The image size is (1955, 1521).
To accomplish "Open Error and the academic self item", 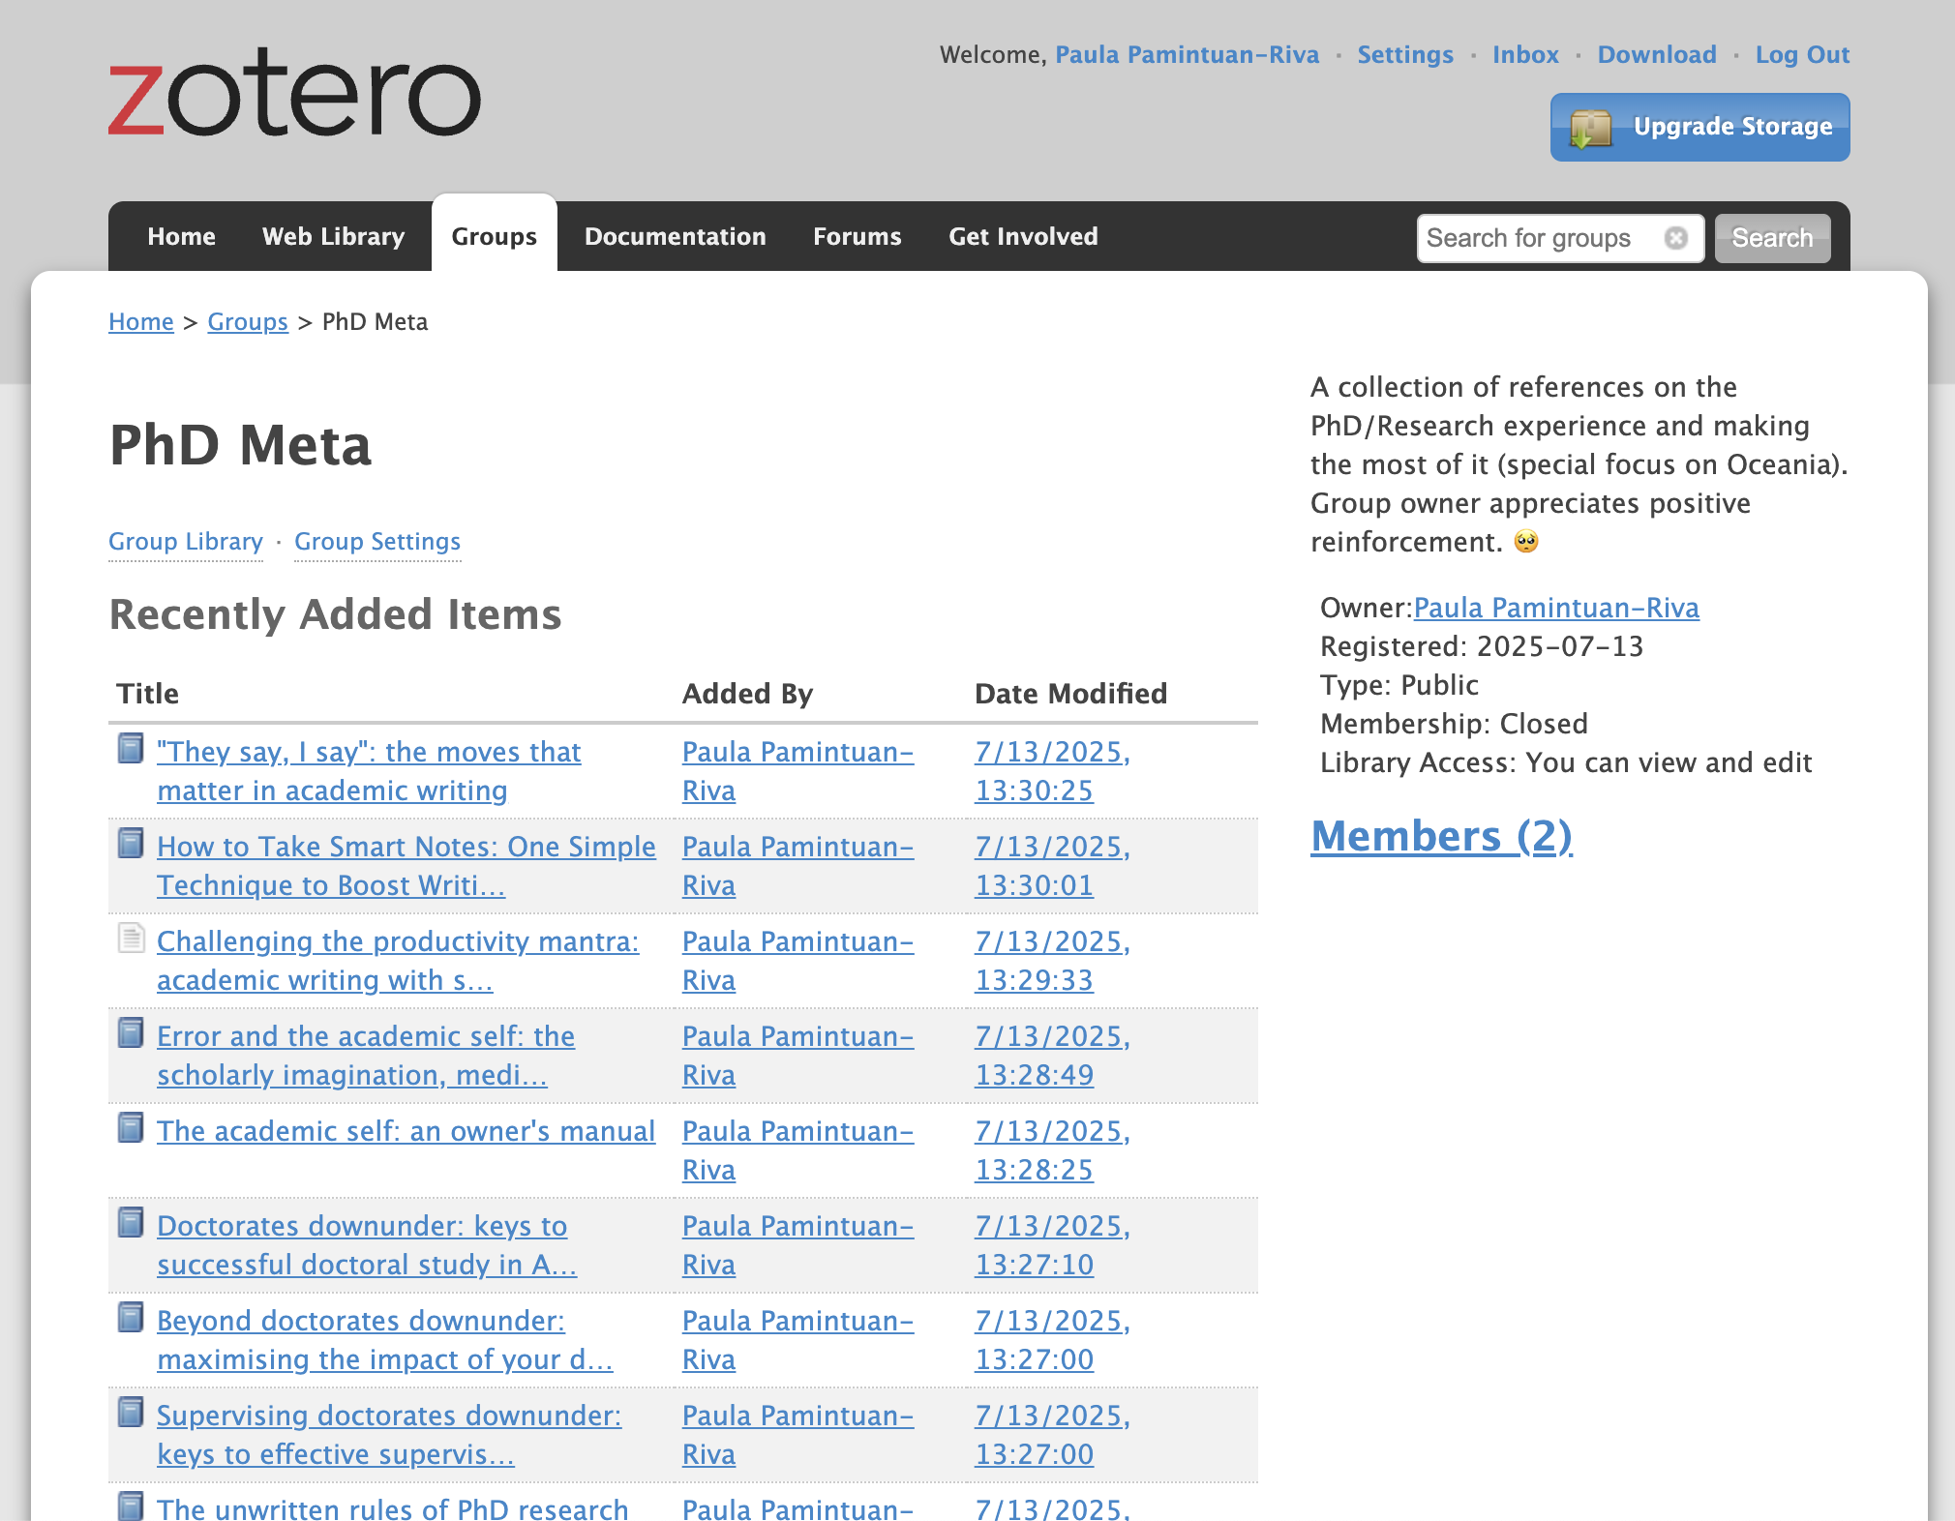I will 366,1056.
